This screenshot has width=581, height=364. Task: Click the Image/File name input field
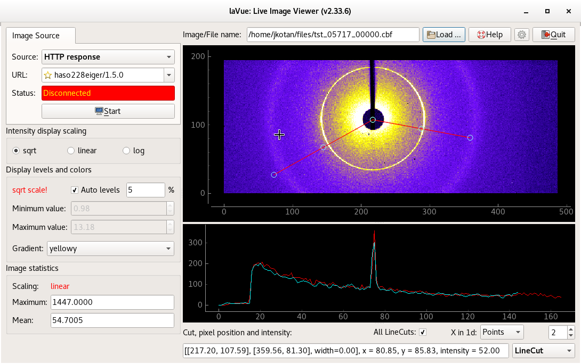coord(333,35)
